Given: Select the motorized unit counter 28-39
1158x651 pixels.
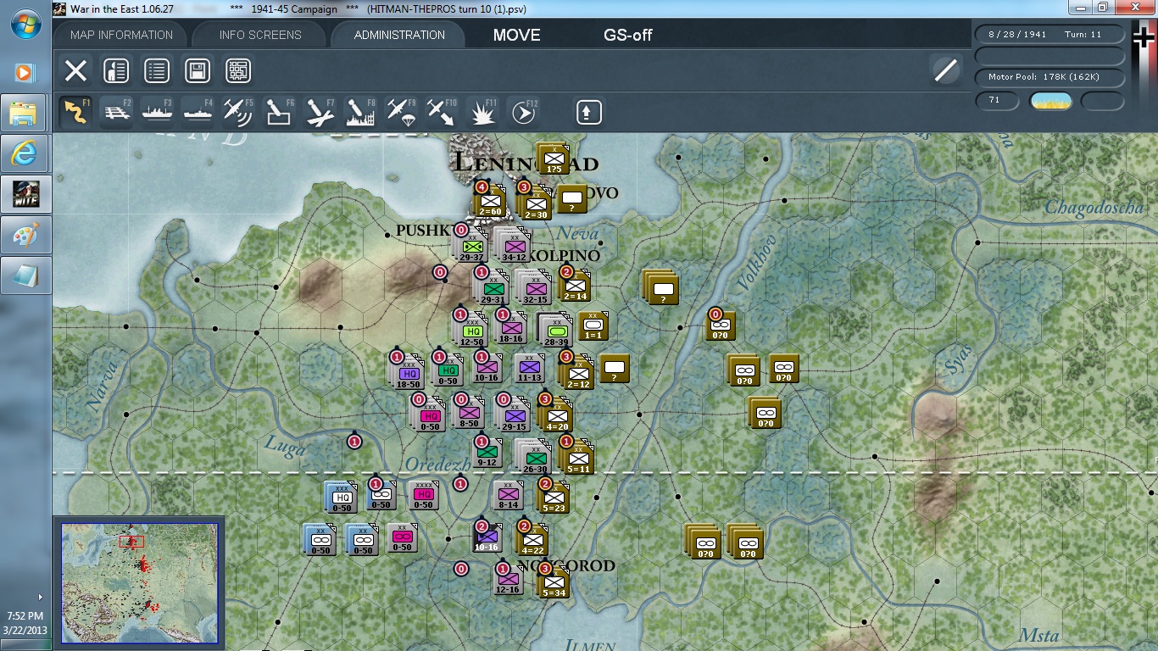Looking at the screenshot, I should [556, 331].
